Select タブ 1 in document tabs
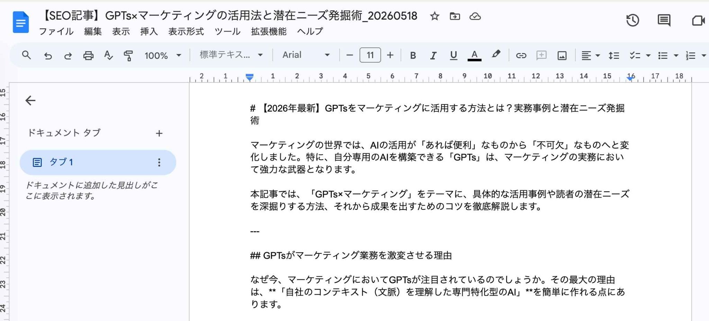This screenshot has width=709, height=321. pos(98,162)
